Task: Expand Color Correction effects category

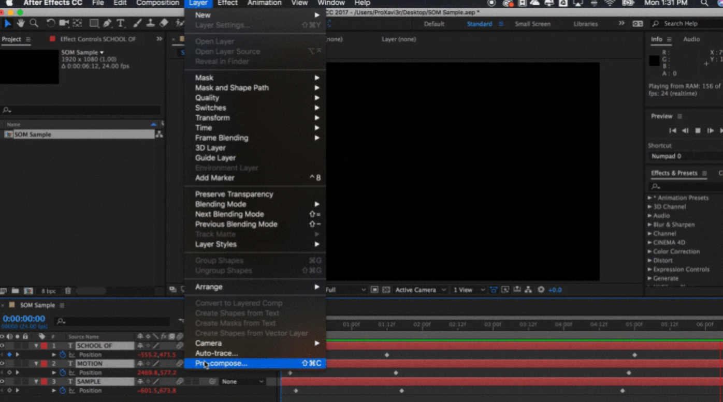Action: [649, 251]
